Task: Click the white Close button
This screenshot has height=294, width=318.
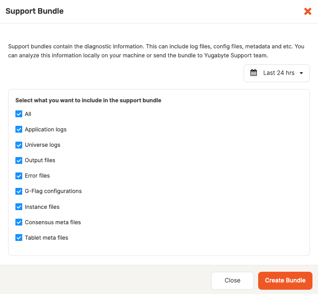Action: point(233,280)
